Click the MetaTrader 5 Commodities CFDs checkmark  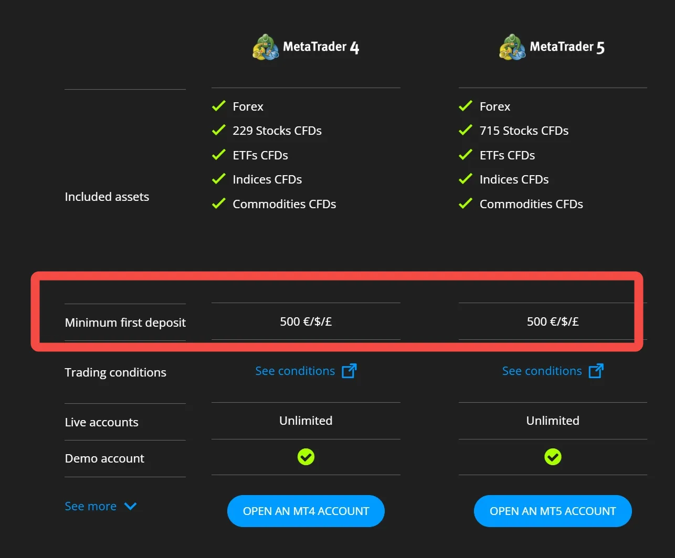coord(466,203)
